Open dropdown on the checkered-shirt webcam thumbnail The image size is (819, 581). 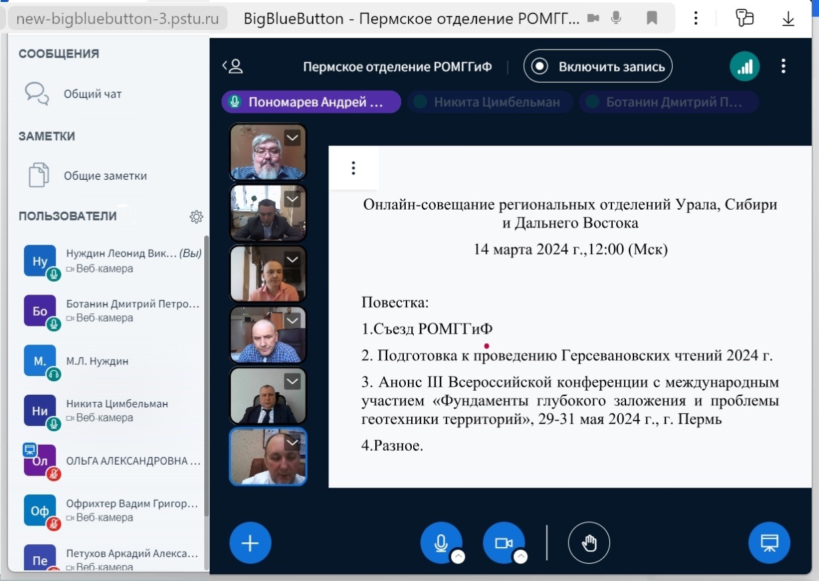(x=292, y=321)
